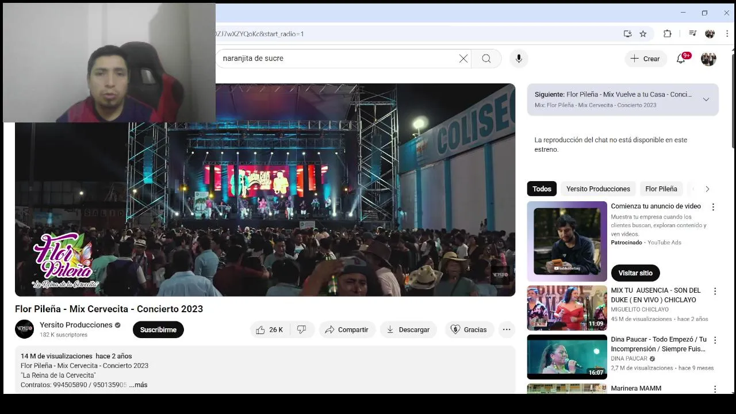This screenshot has height=414, width=736.
Task: Open the Yersito Producciones channel name link
Action: coord(76,325)
